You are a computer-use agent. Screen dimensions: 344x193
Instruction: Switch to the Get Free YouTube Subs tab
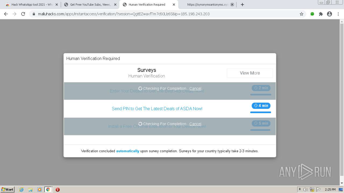[90, 5]
